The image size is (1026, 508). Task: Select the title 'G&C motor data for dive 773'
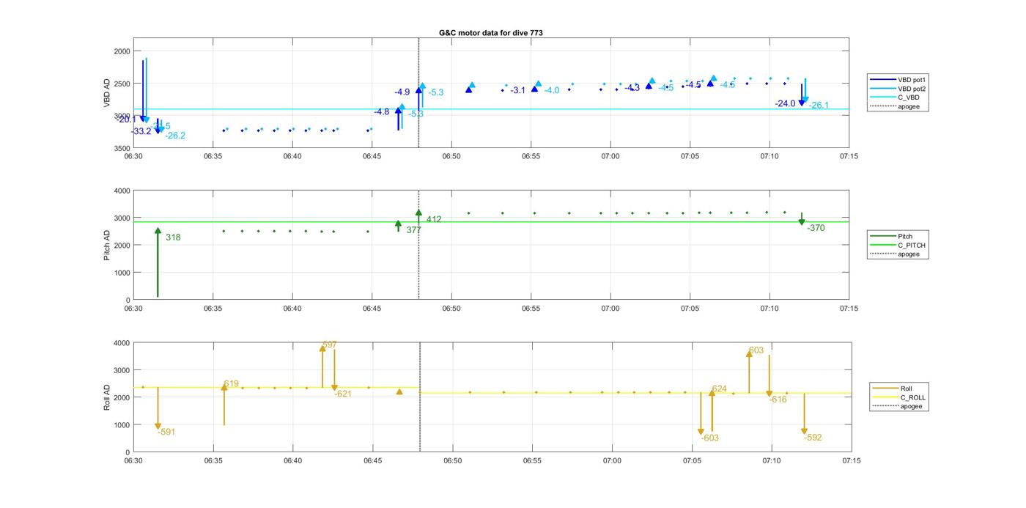tap(490, 33)
